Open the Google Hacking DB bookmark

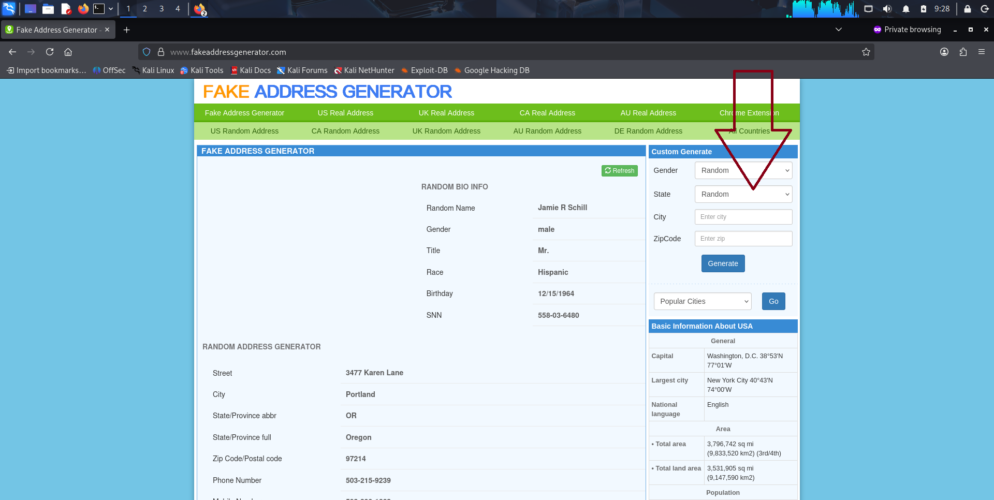[x=491, y=70]
